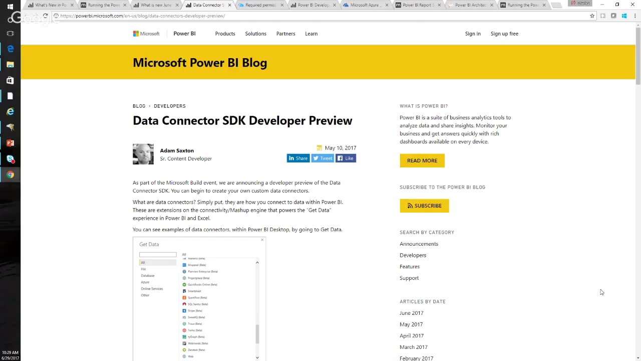Switch to the "Microsoft Azure" tab
The height and width of the screenshot is (361, 641).
pyautogui.click(x=365, y=5)
